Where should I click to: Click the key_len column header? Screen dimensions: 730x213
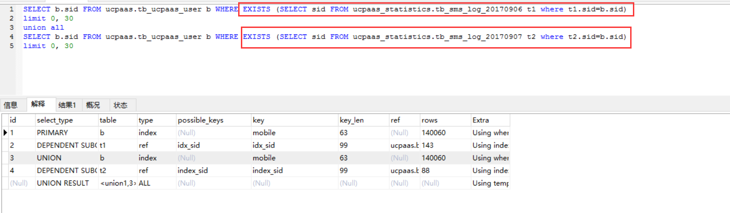click(363, 120)
